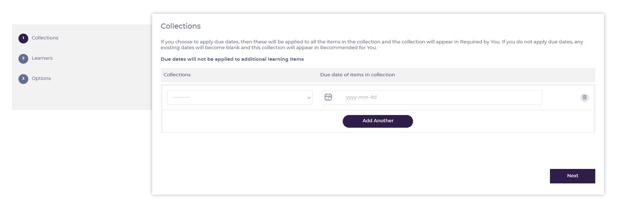
Task: Click the Add Another button
Action: tap(378, 121)
